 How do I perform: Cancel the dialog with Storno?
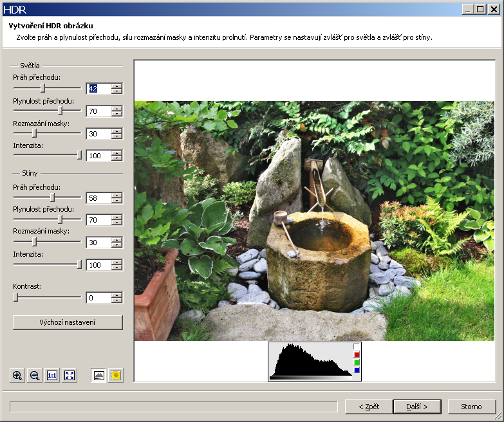(x=472, y=407)
